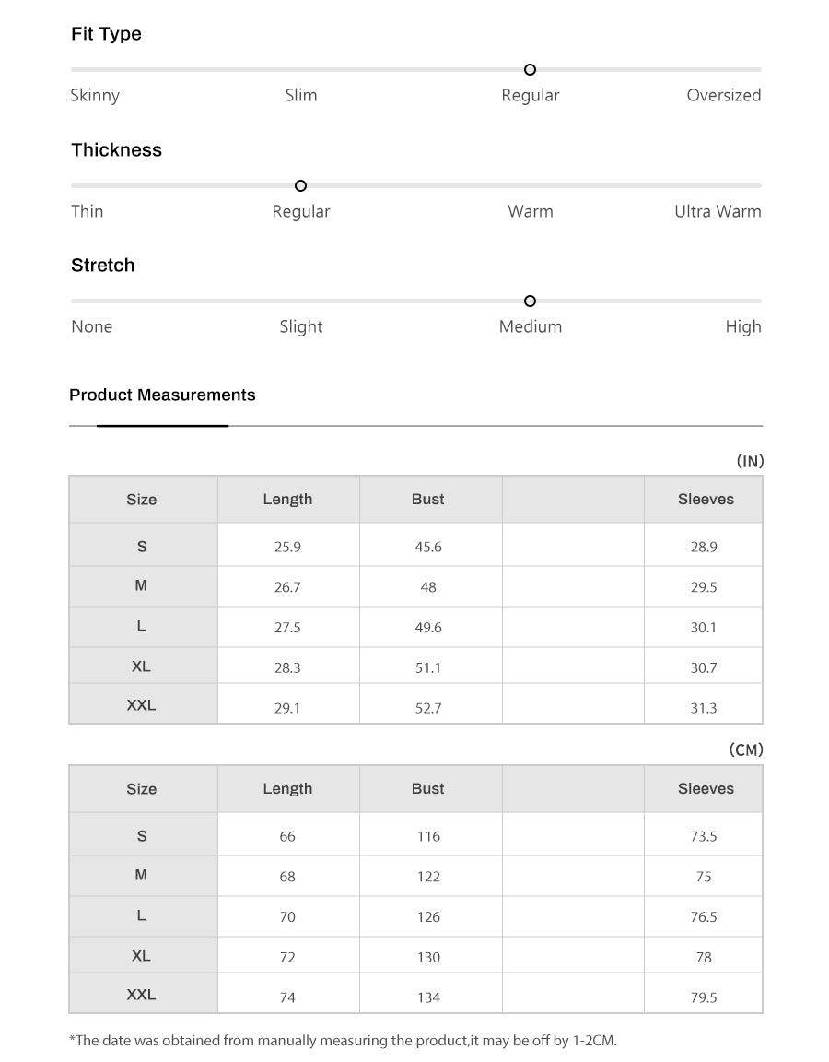Select the High stretch label

[742, 326]
